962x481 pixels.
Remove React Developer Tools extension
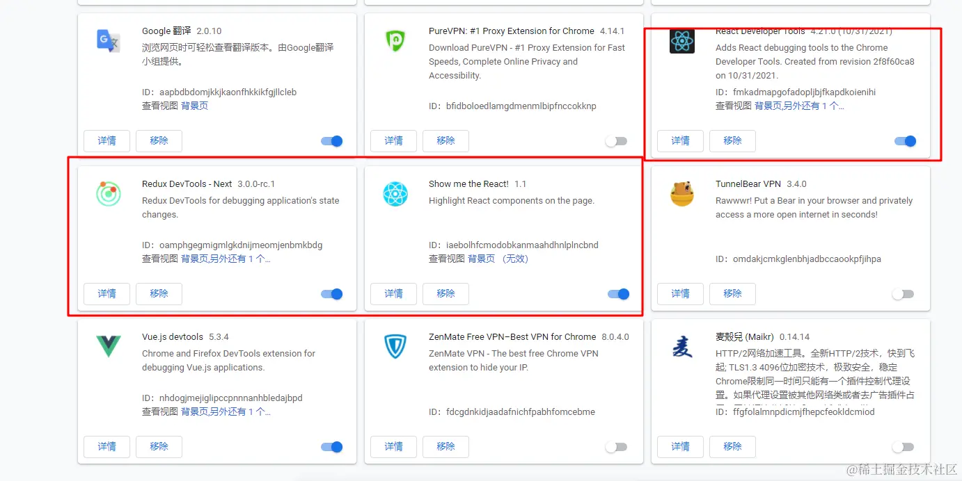732,140
